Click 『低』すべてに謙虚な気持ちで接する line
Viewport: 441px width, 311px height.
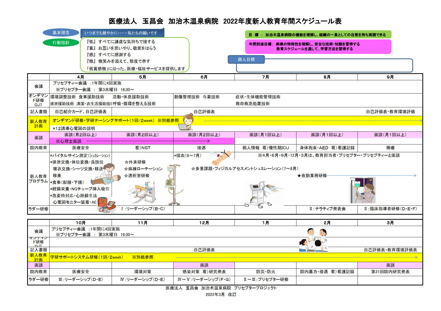[121, 42]
